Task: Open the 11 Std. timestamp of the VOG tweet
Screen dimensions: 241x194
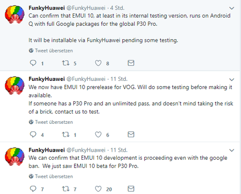Action: tap(119, 79)
